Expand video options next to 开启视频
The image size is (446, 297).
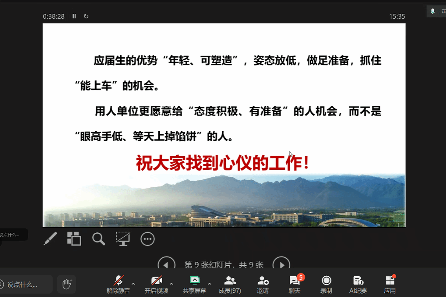click(x=171, y=283)
